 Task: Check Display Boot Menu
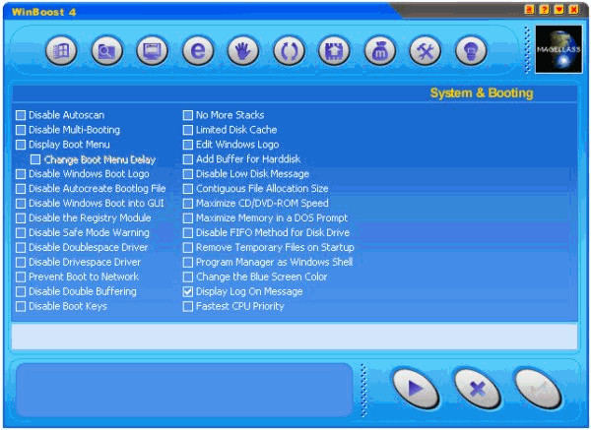[21, 145]
